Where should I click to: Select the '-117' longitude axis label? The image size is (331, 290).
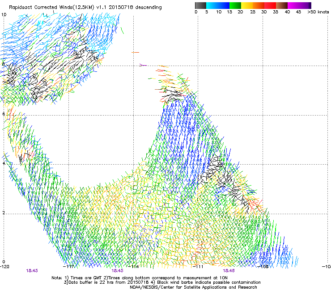69,267
